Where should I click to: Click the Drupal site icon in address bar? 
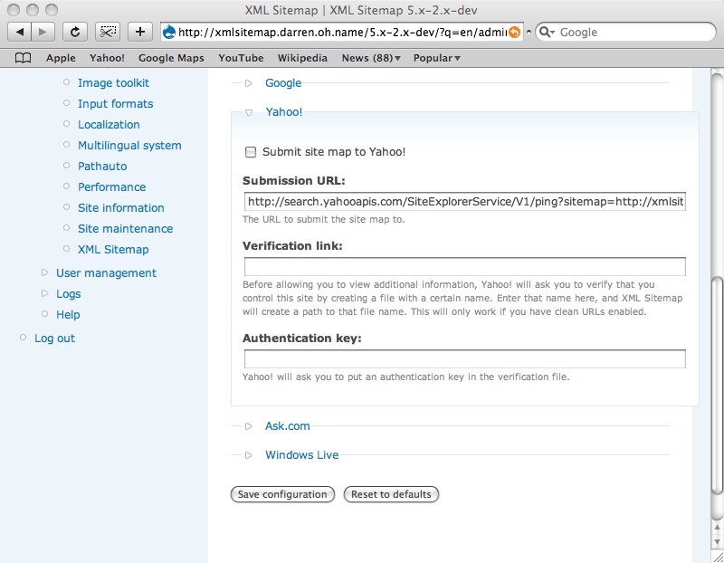pos(169,32)
